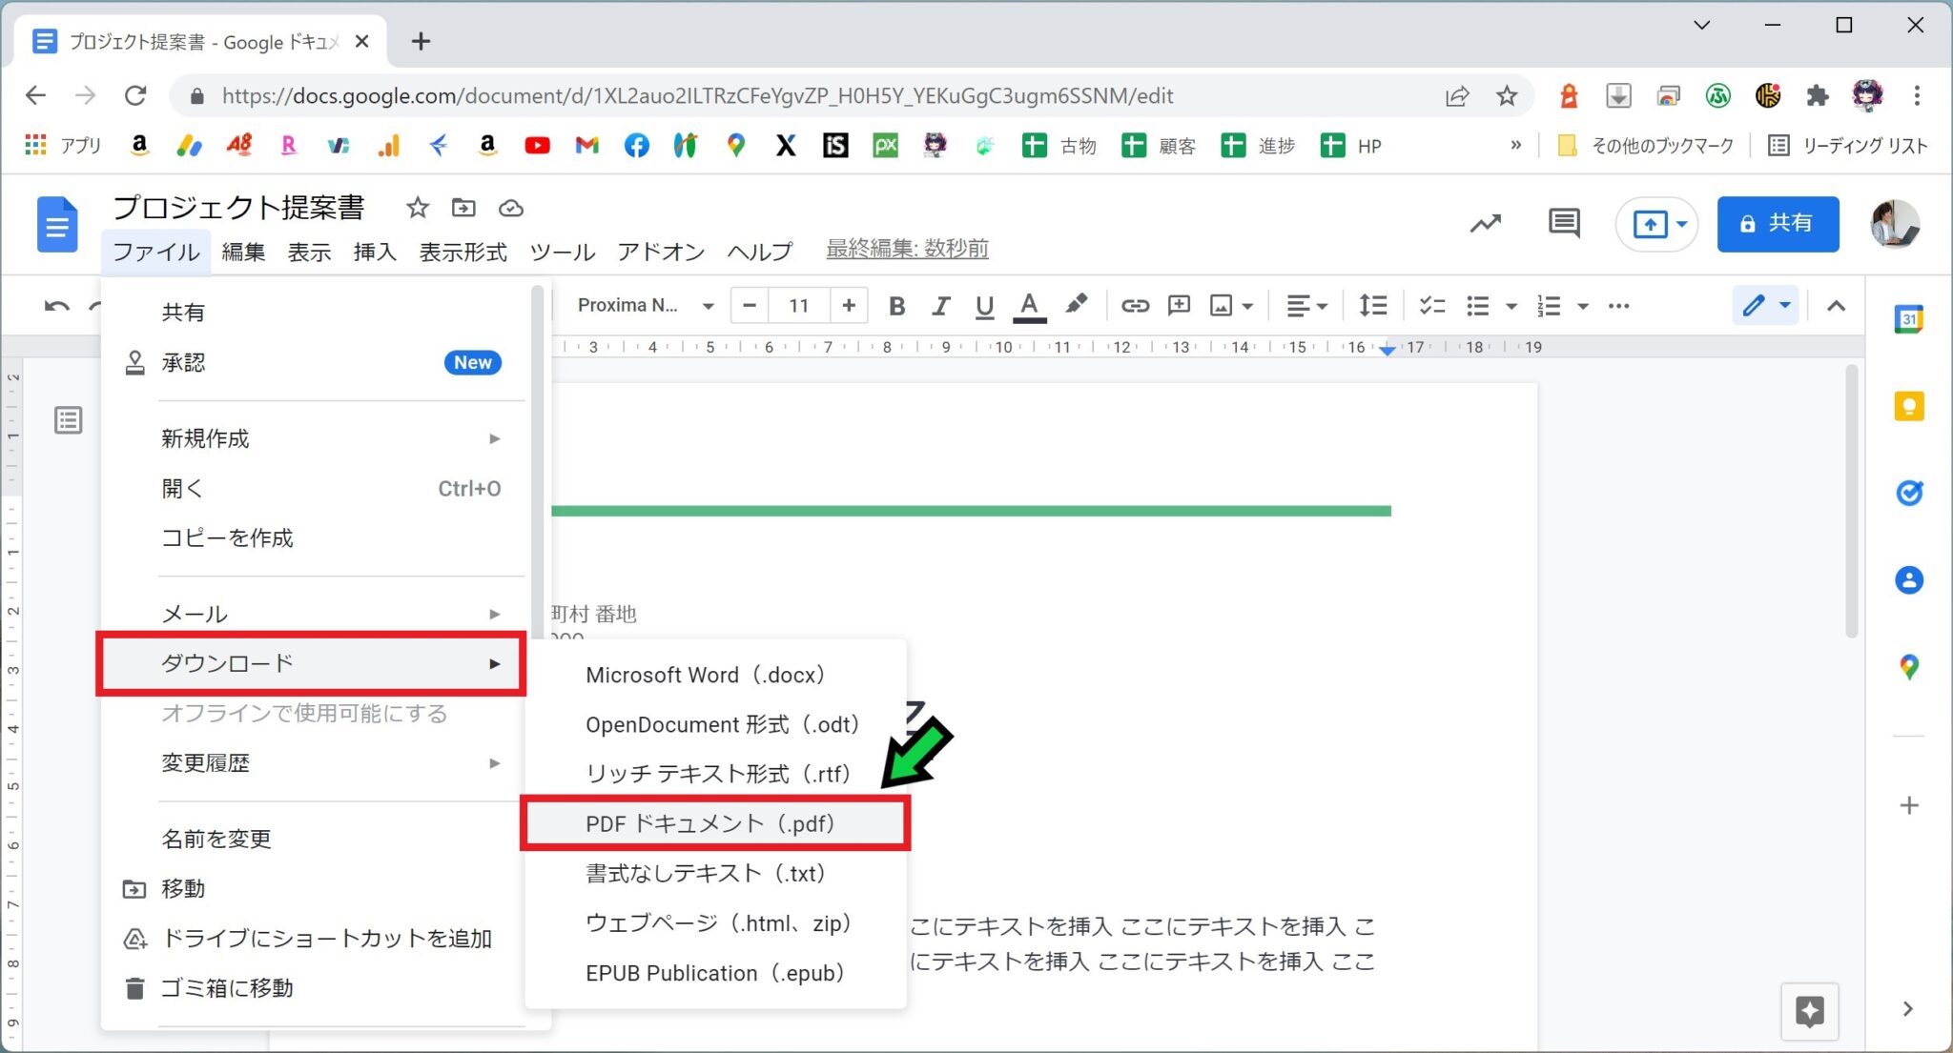Open the Tasks side panel icon

coord(1908,493)
